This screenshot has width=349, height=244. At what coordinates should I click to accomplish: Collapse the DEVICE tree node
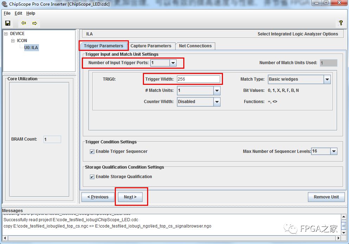coord(6,34)
